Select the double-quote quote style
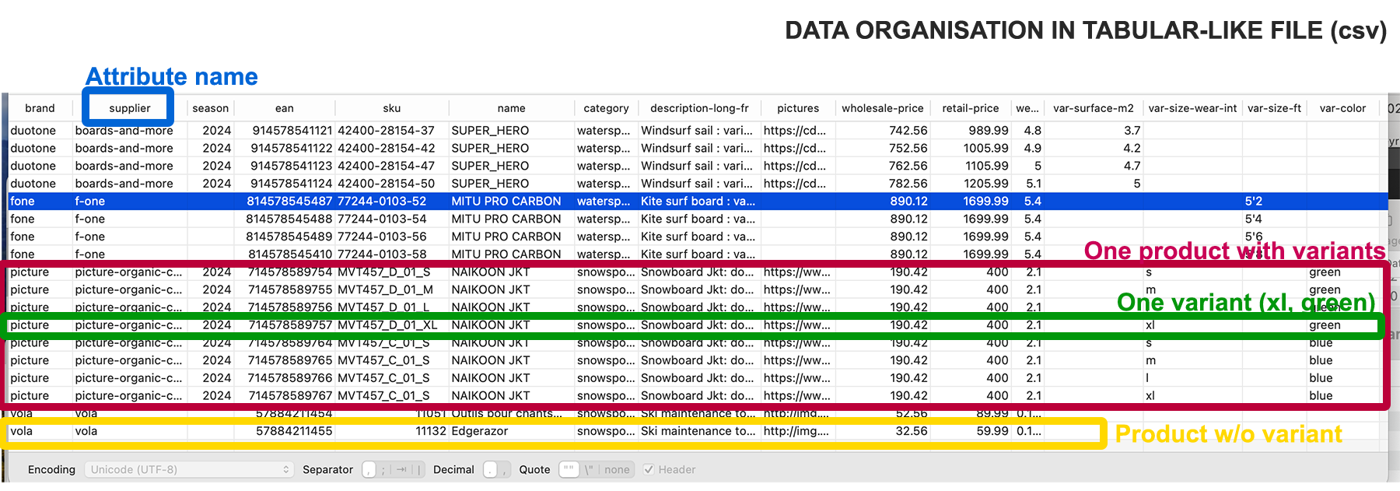 tap(569, 470)
